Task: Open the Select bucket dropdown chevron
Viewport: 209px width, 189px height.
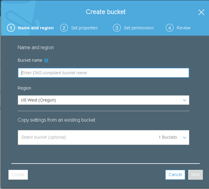Action: click(185, 137)
